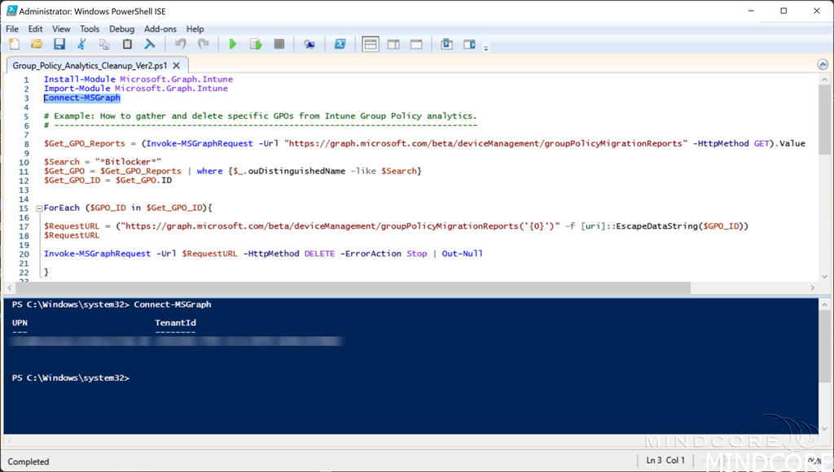
Task: Collapse the ForEach code block
Action: coord(38,208)
